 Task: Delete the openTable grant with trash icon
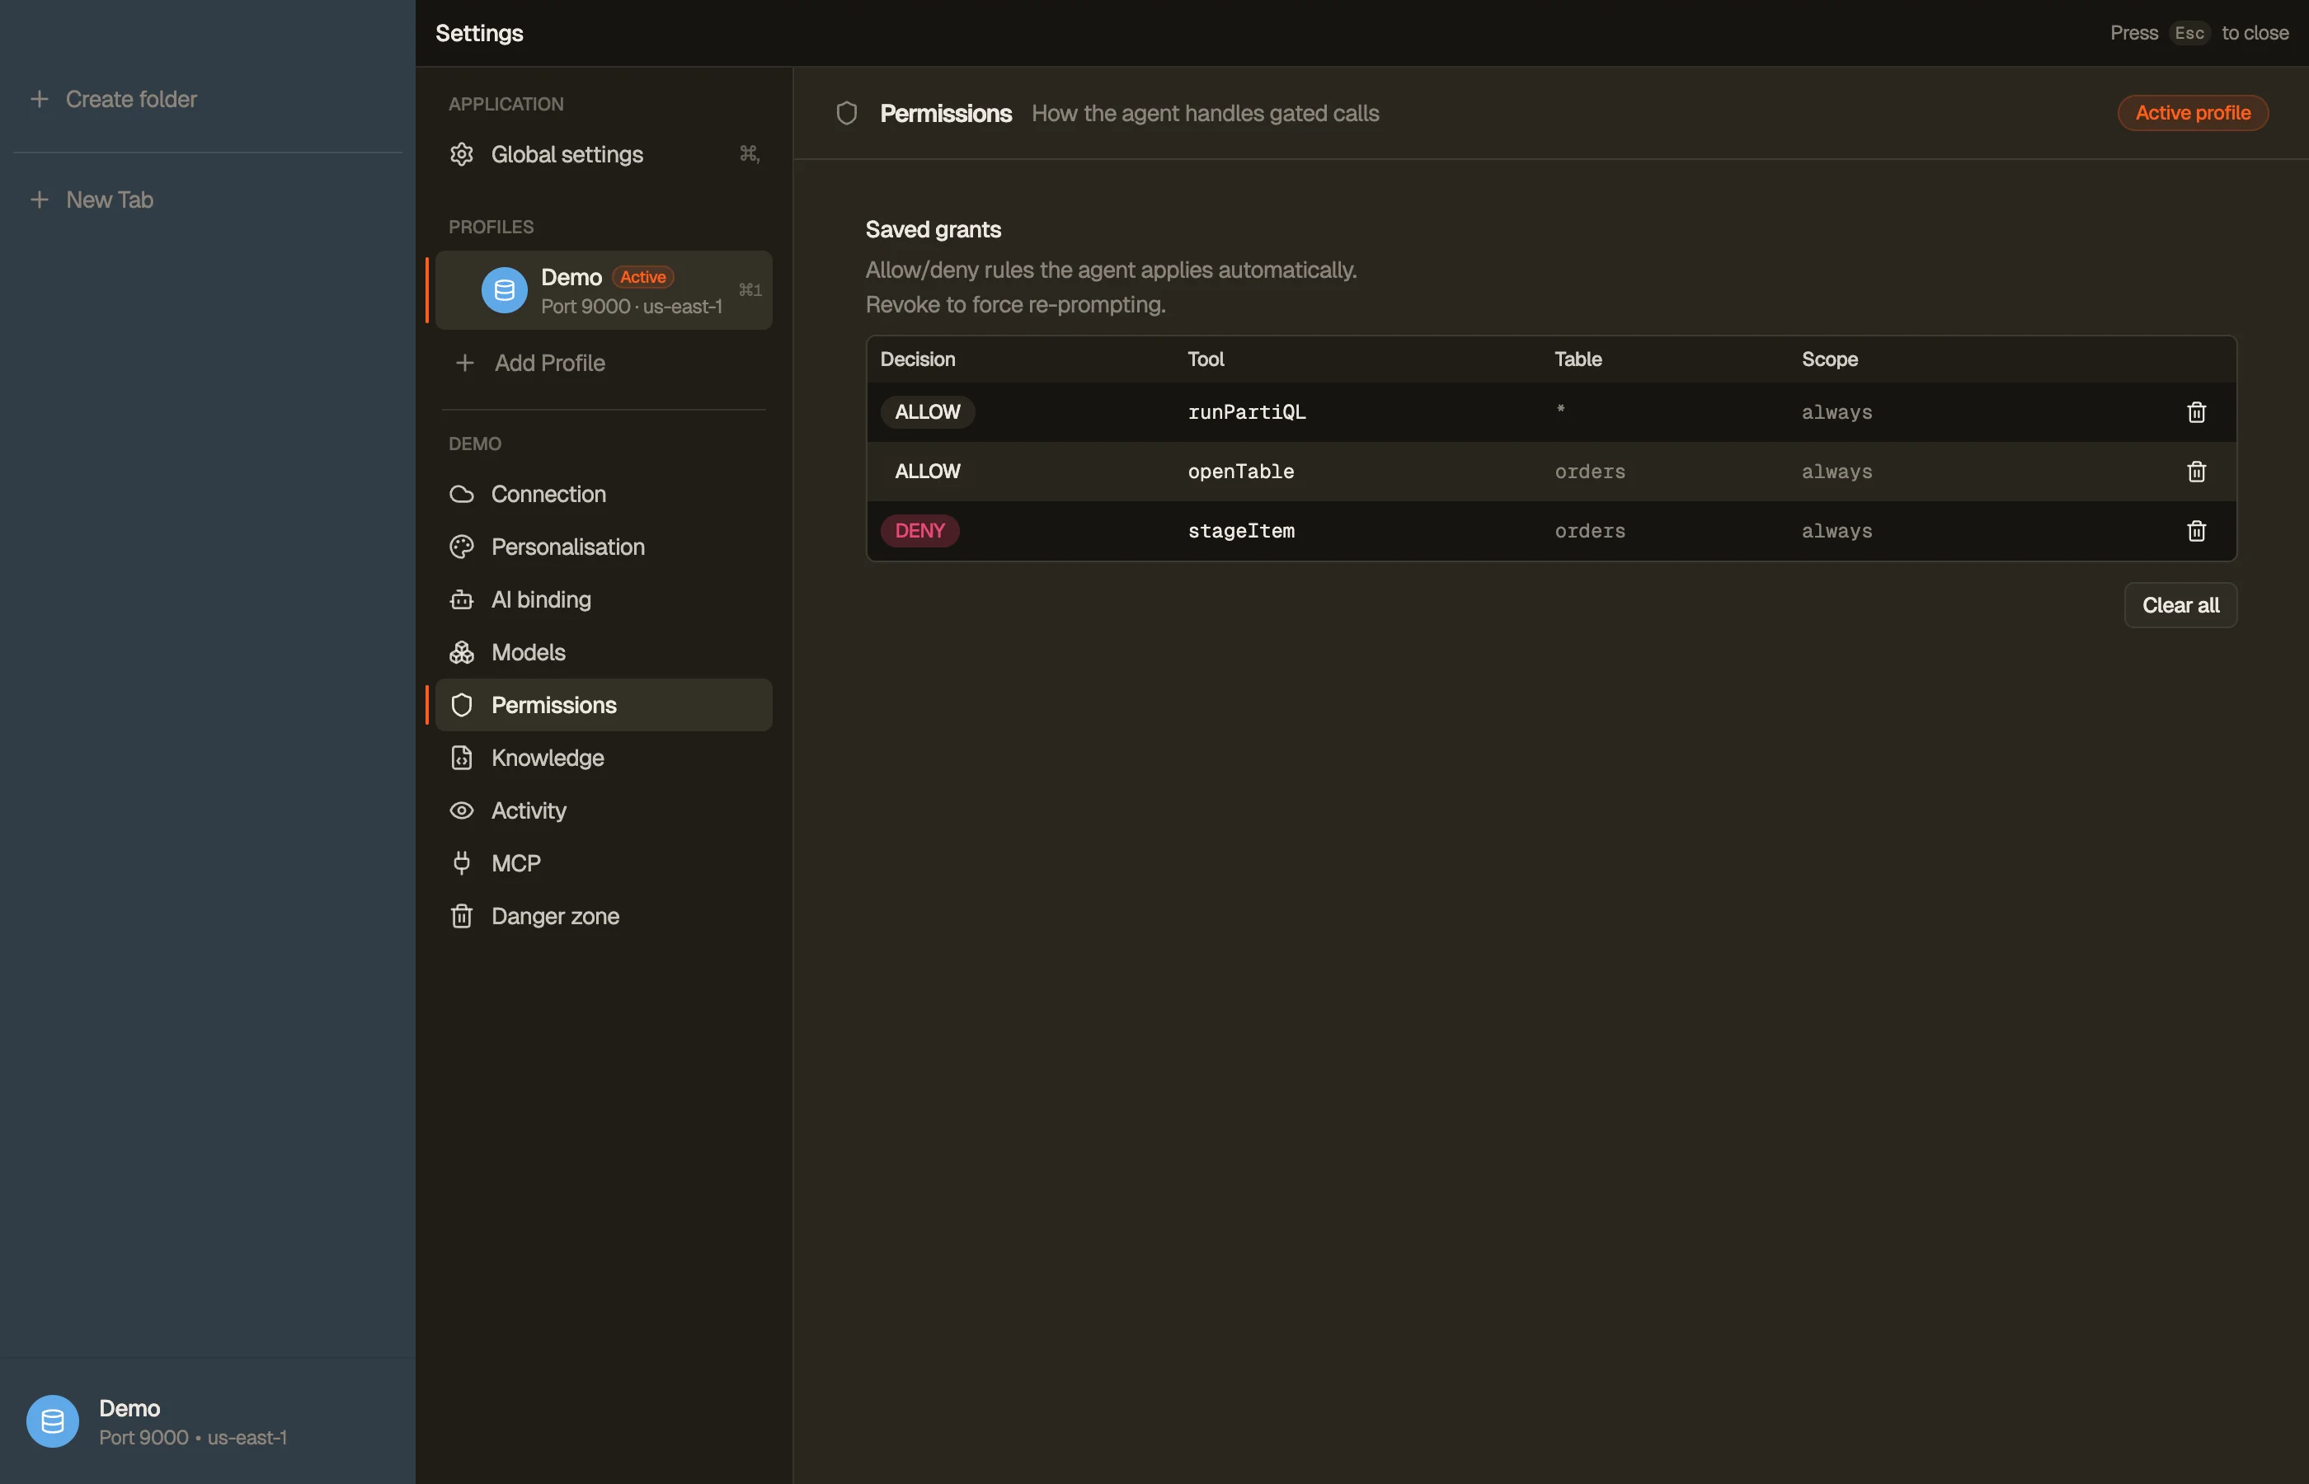[2196, 472]
